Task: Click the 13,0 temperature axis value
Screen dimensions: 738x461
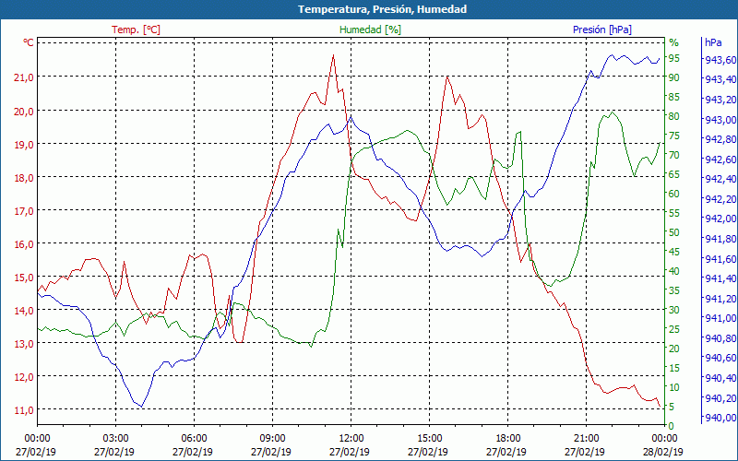Action: click(24, 343)
